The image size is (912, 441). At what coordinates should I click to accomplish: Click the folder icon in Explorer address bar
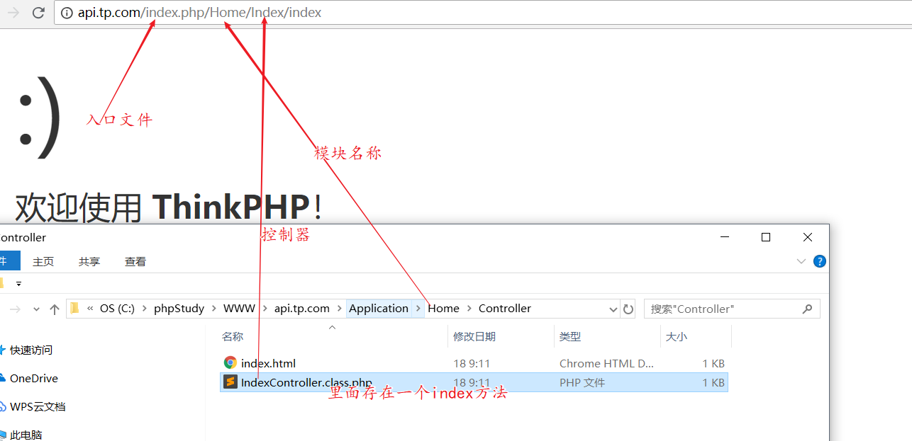(x=74, y=309)
